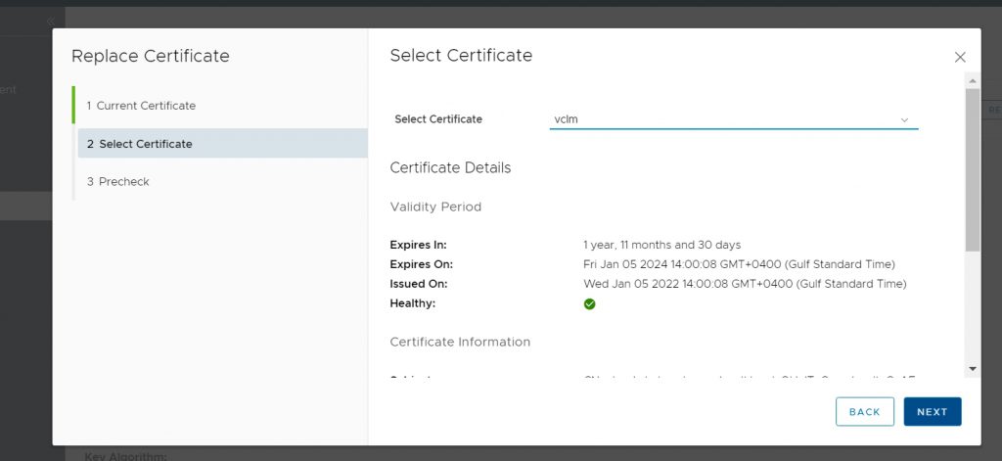This screenshot has width=1002, height=461.
Task: Click the NEXT button
Action: pos(933,412)
